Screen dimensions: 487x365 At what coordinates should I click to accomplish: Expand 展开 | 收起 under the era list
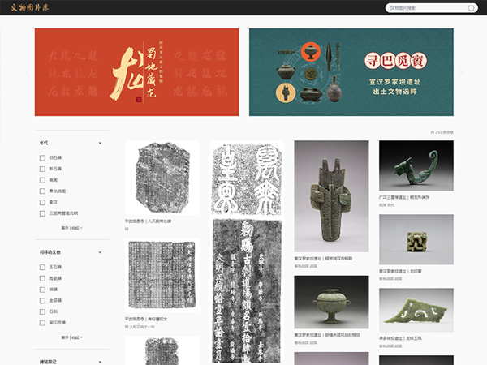[71, 228]
